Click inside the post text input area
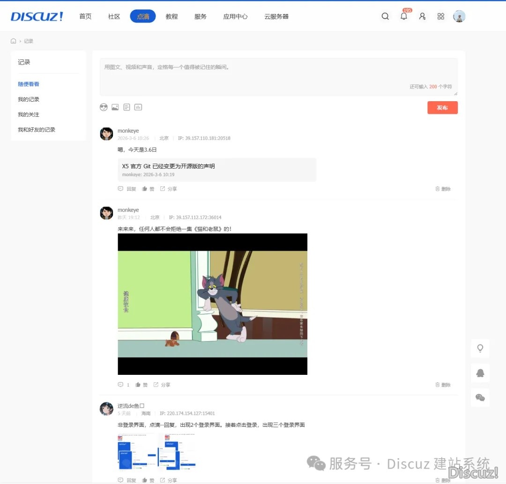The width and height of the screenshot is (506, 484). [280, 75]
